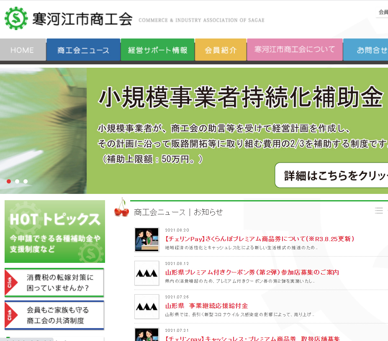Open the 山形県 事業継続応援給付金 article

tap(207, 306)
